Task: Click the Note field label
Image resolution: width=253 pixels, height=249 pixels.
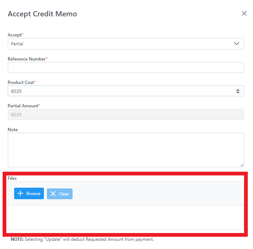Action: pos(13,130)
